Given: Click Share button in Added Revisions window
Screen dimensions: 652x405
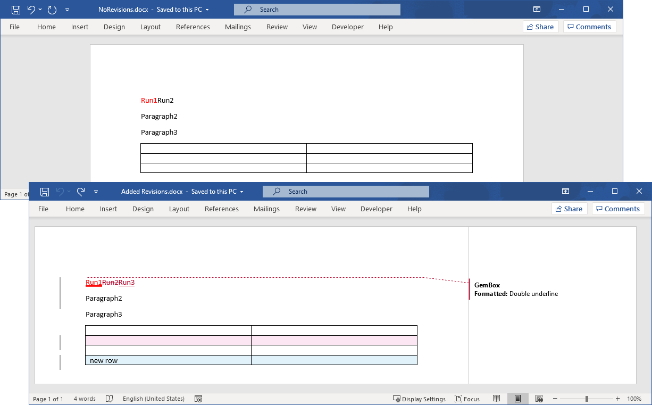Looking at the screenshot, I should pyautogui.click(x=569, y=209).
